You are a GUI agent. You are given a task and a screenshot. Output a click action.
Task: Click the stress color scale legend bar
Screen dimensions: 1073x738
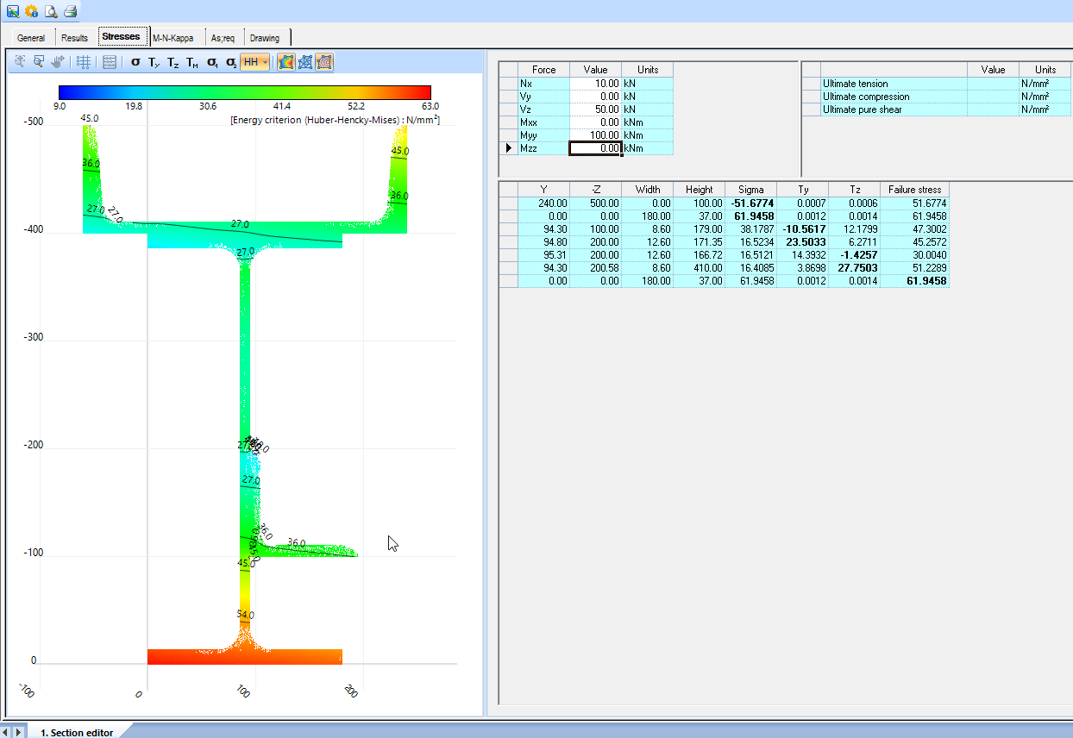point(244,93)
